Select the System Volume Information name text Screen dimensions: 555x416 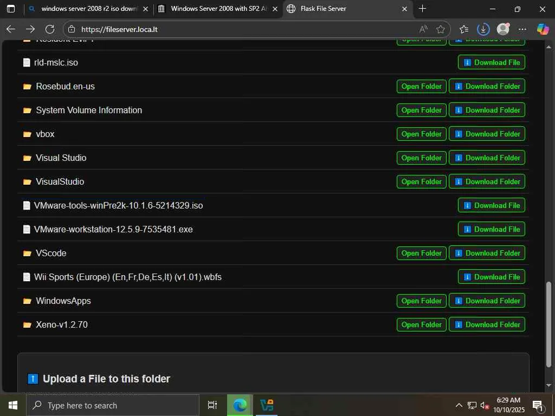coord(89,110)
